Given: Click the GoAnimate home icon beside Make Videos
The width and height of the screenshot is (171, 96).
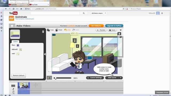Looking at the screenshot, I should (x=12, y=26).
